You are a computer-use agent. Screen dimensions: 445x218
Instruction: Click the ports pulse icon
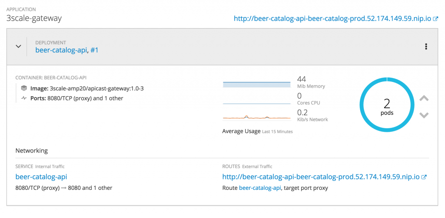(x=24, y=98)
